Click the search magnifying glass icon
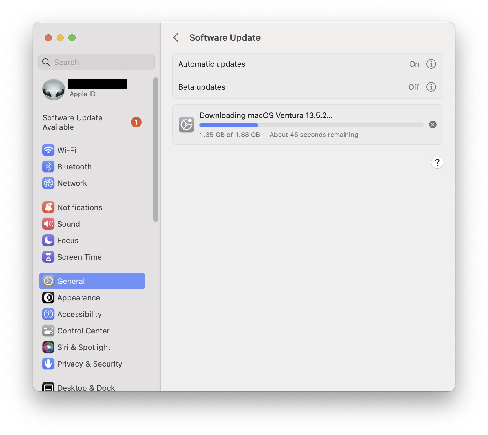 46,62
